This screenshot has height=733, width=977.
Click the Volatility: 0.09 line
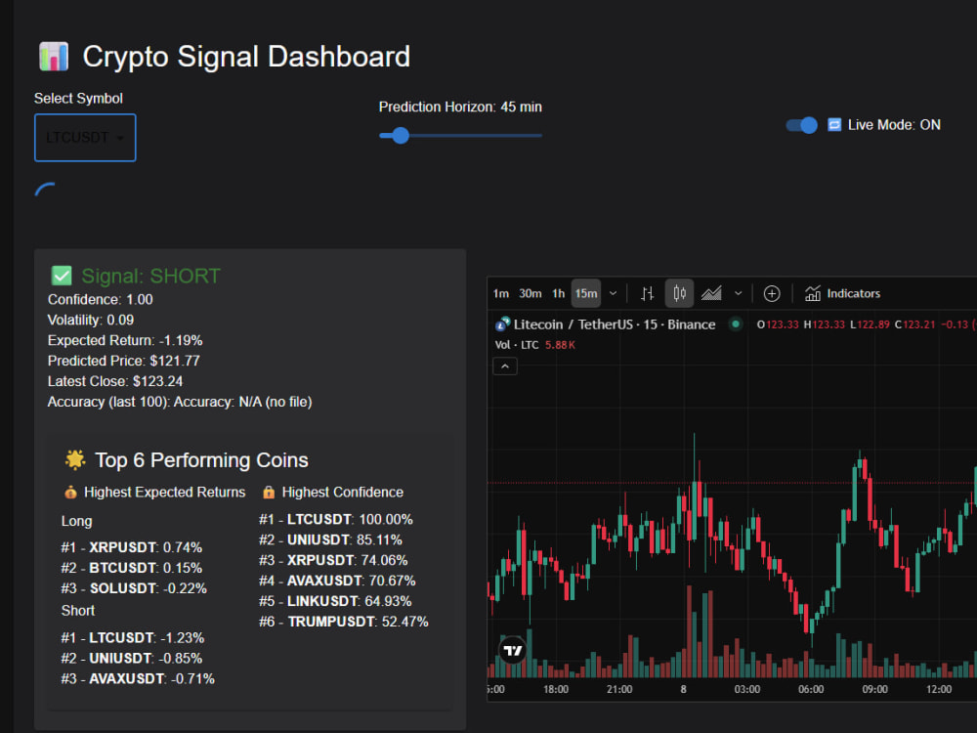[x=91, y=321]
